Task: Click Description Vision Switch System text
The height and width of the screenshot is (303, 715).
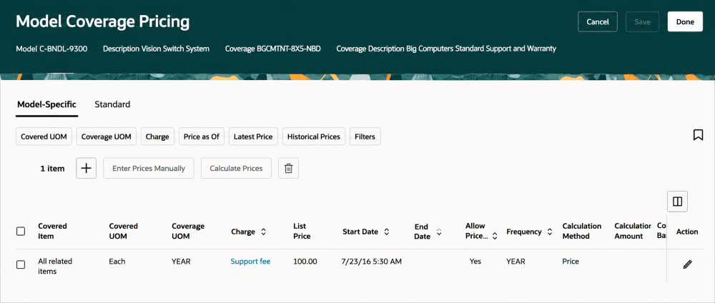Action: pyautogui.click(x=156, y=49)
